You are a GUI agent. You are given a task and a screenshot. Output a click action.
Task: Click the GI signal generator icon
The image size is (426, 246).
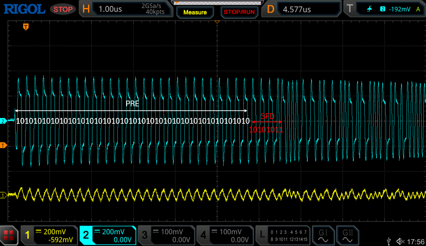[323, 235]
